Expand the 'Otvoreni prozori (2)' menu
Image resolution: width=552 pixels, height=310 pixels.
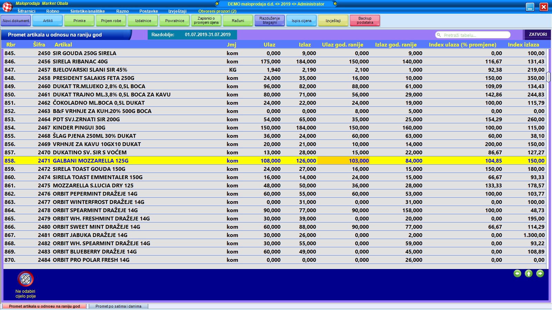[217, 11]
